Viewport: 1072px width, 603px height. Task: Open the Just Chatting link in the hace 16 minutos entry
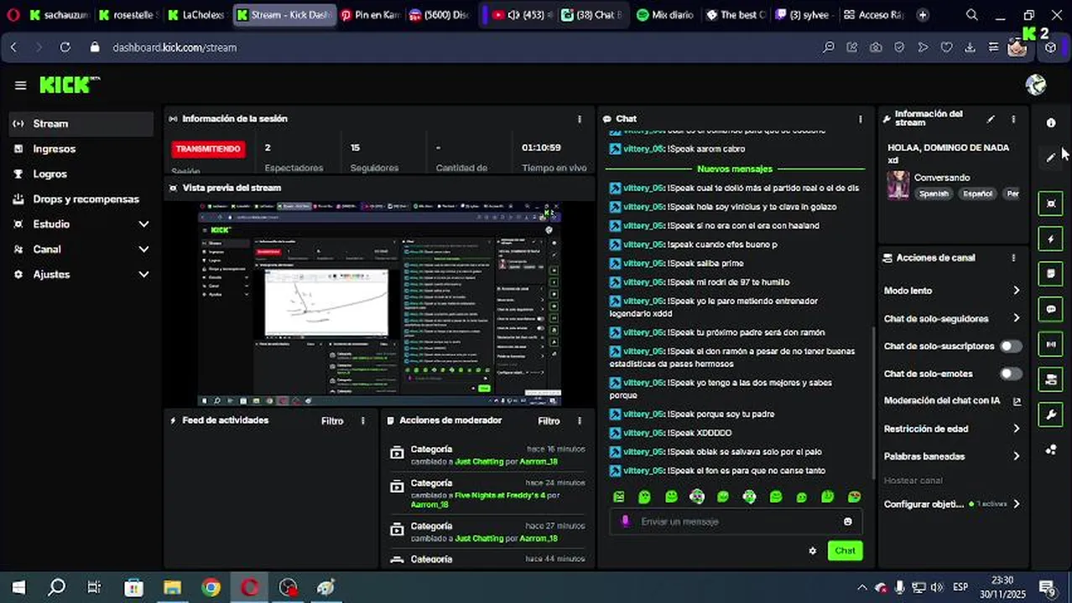pos(480,461)
